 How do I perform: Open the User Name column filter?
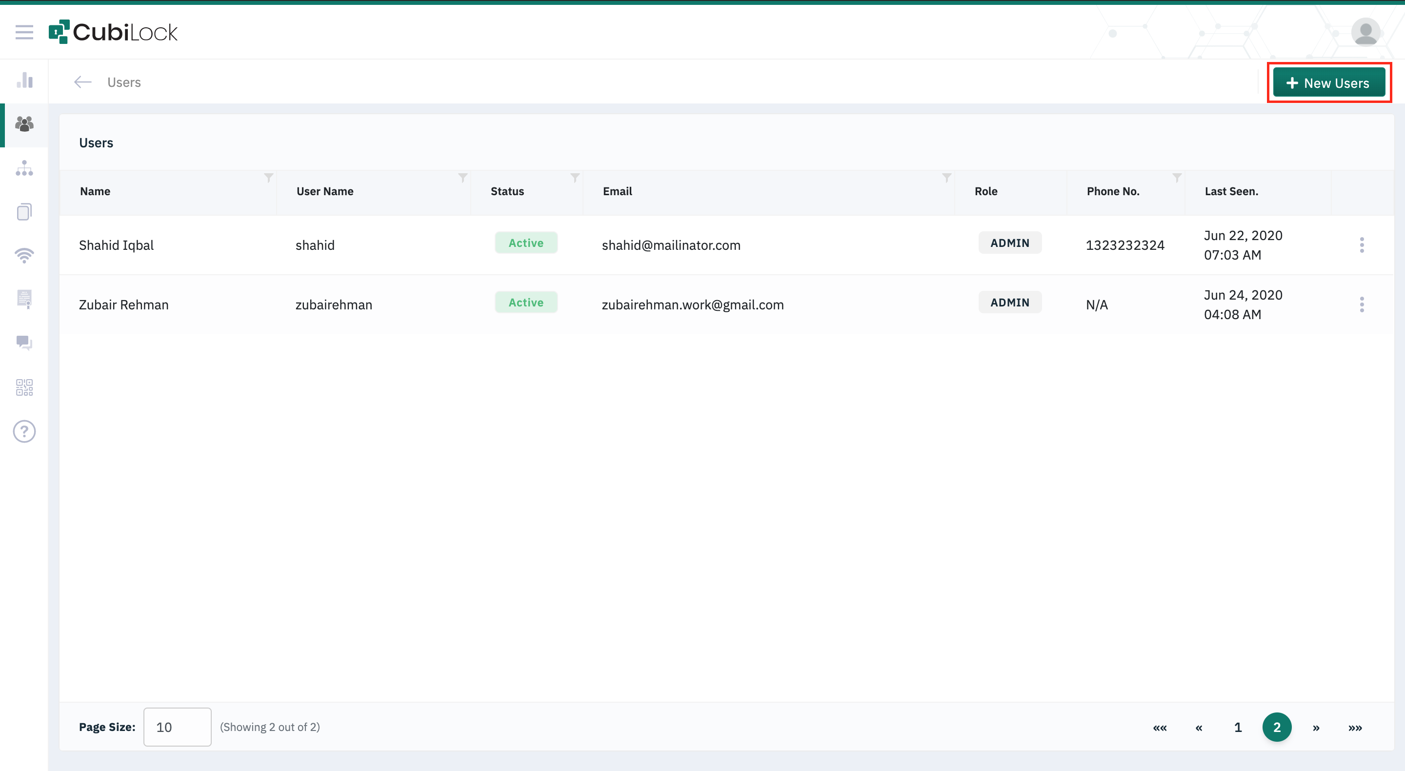[462, 178]
